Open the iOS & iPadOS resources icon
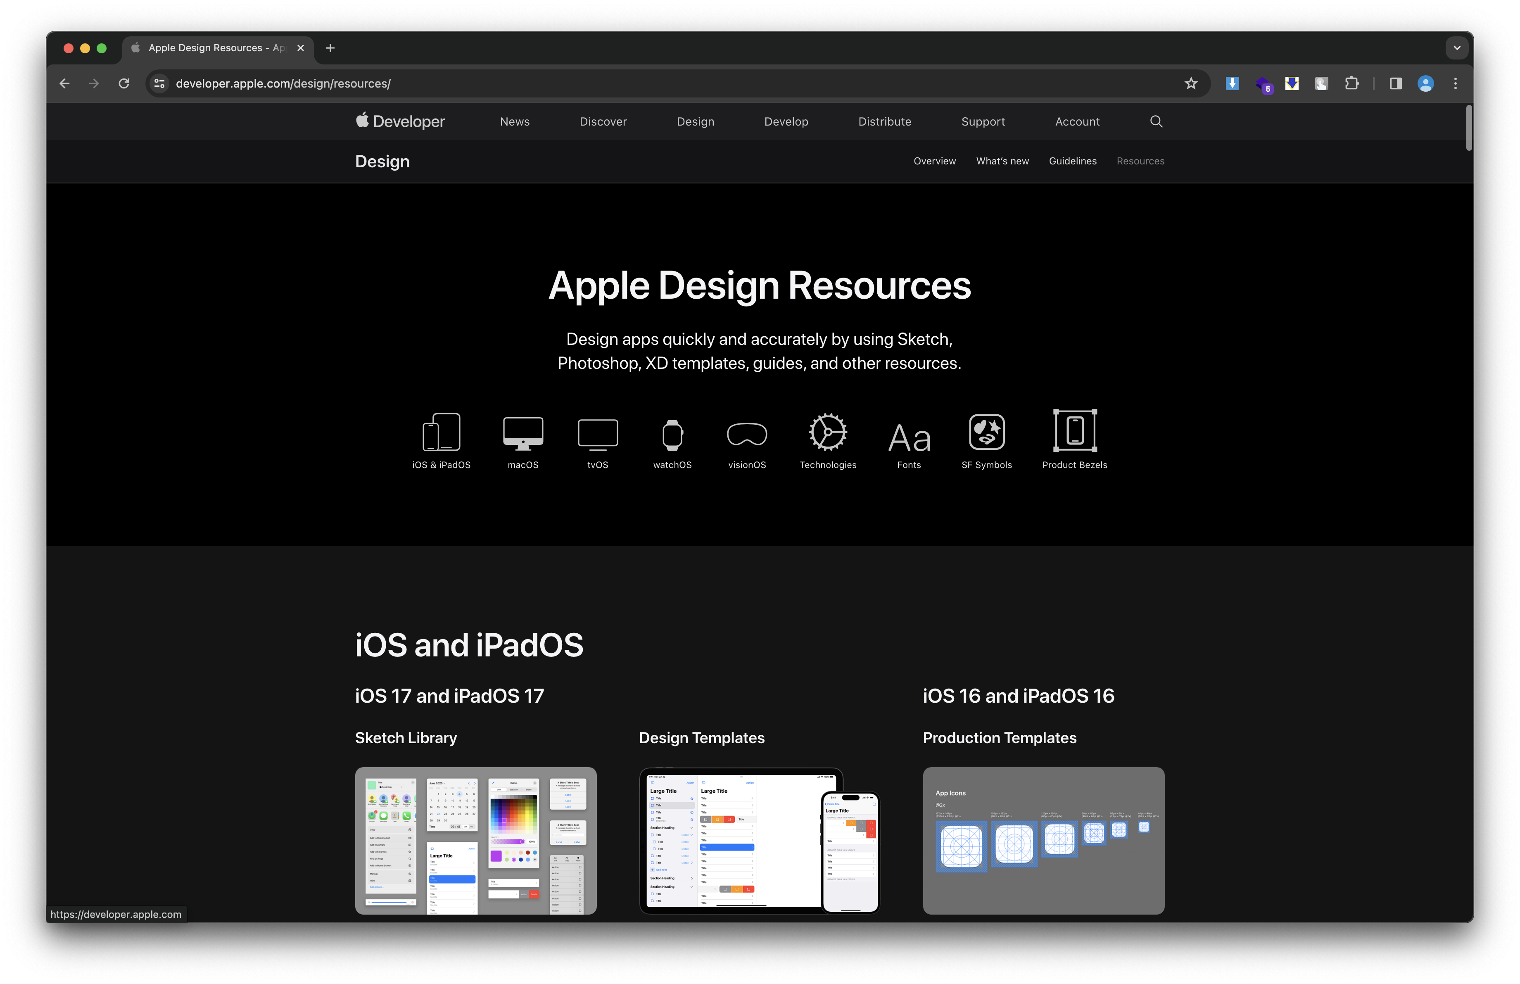The image size is (1520, 984). [441, 432]
